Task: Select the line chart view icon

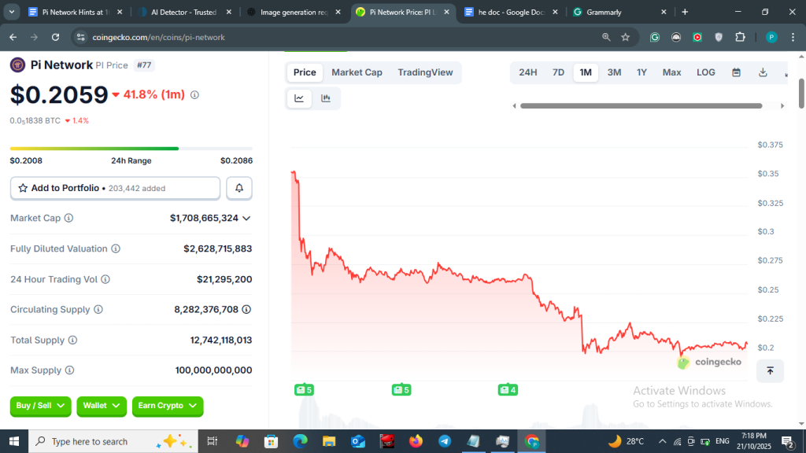Action: (299, 98)
